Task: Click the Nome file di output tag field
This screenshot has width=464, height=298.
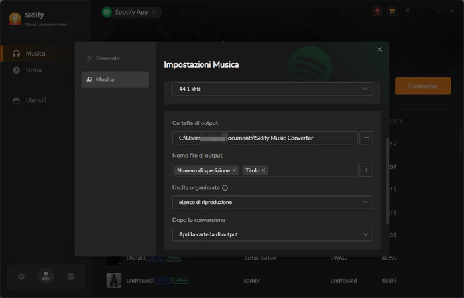Action: point(265,170)
